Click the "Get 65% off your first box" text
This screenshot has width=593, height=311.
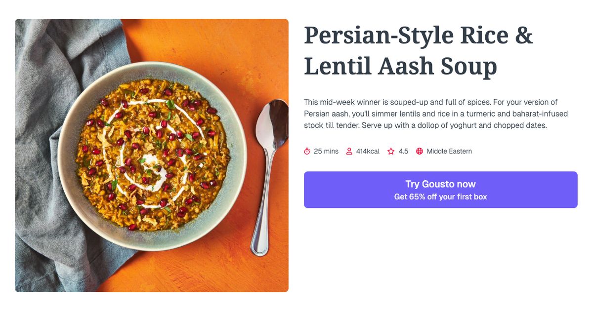coord(440,196)
